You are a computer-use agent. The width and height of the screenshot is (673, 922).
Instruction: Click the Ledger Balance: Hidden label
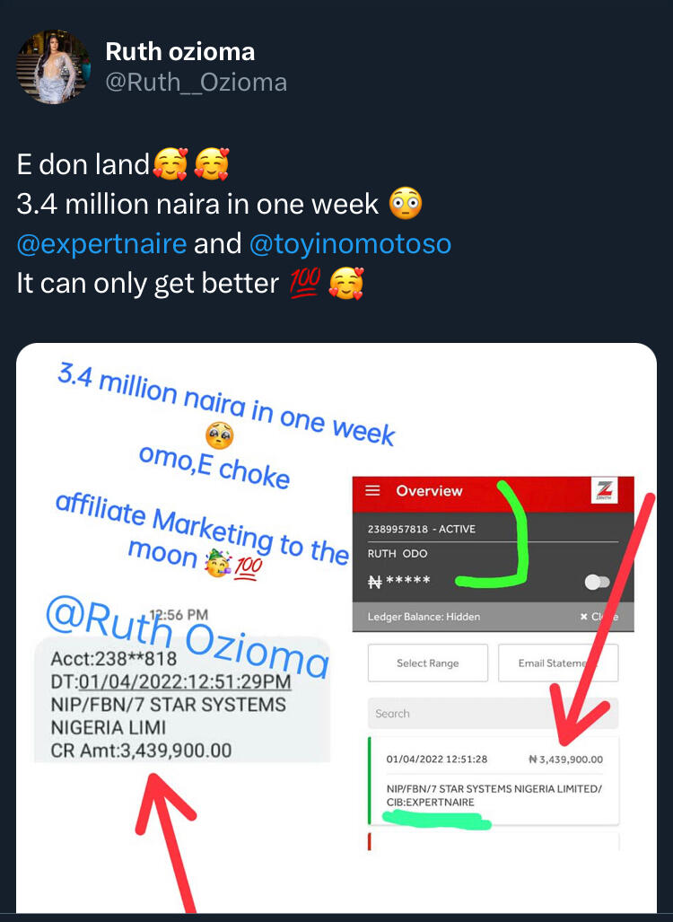tap(424, 617)
